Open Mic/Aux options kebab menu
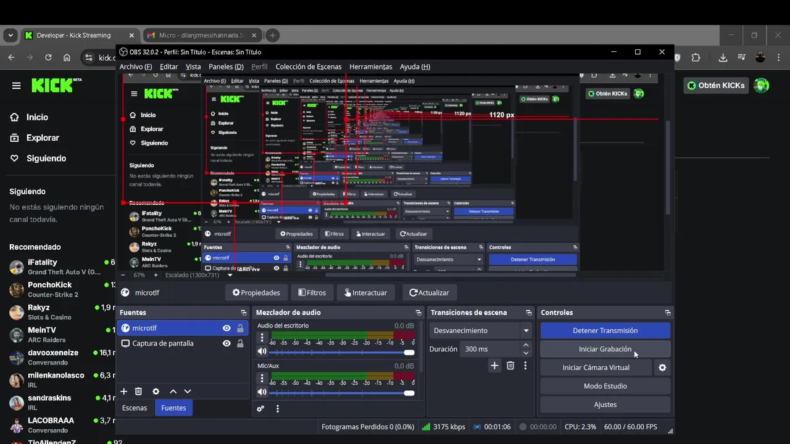Screen dimensions: 790x444 pos(262,377)
